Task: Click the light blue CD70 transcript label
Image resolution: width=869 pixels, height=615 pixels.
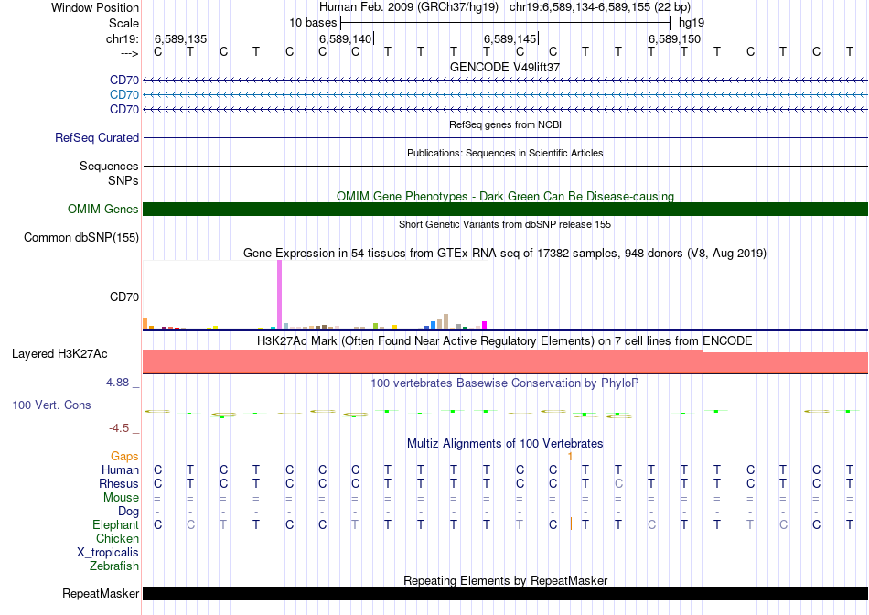Action: [x=123, y=94]
